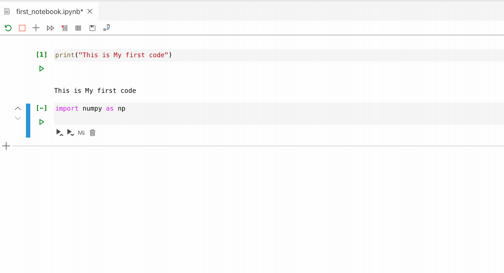Viewport: 504px width, 273px height.
Task: Close the first_notebook.ipynb tab
Action: (x=90, y=11)
